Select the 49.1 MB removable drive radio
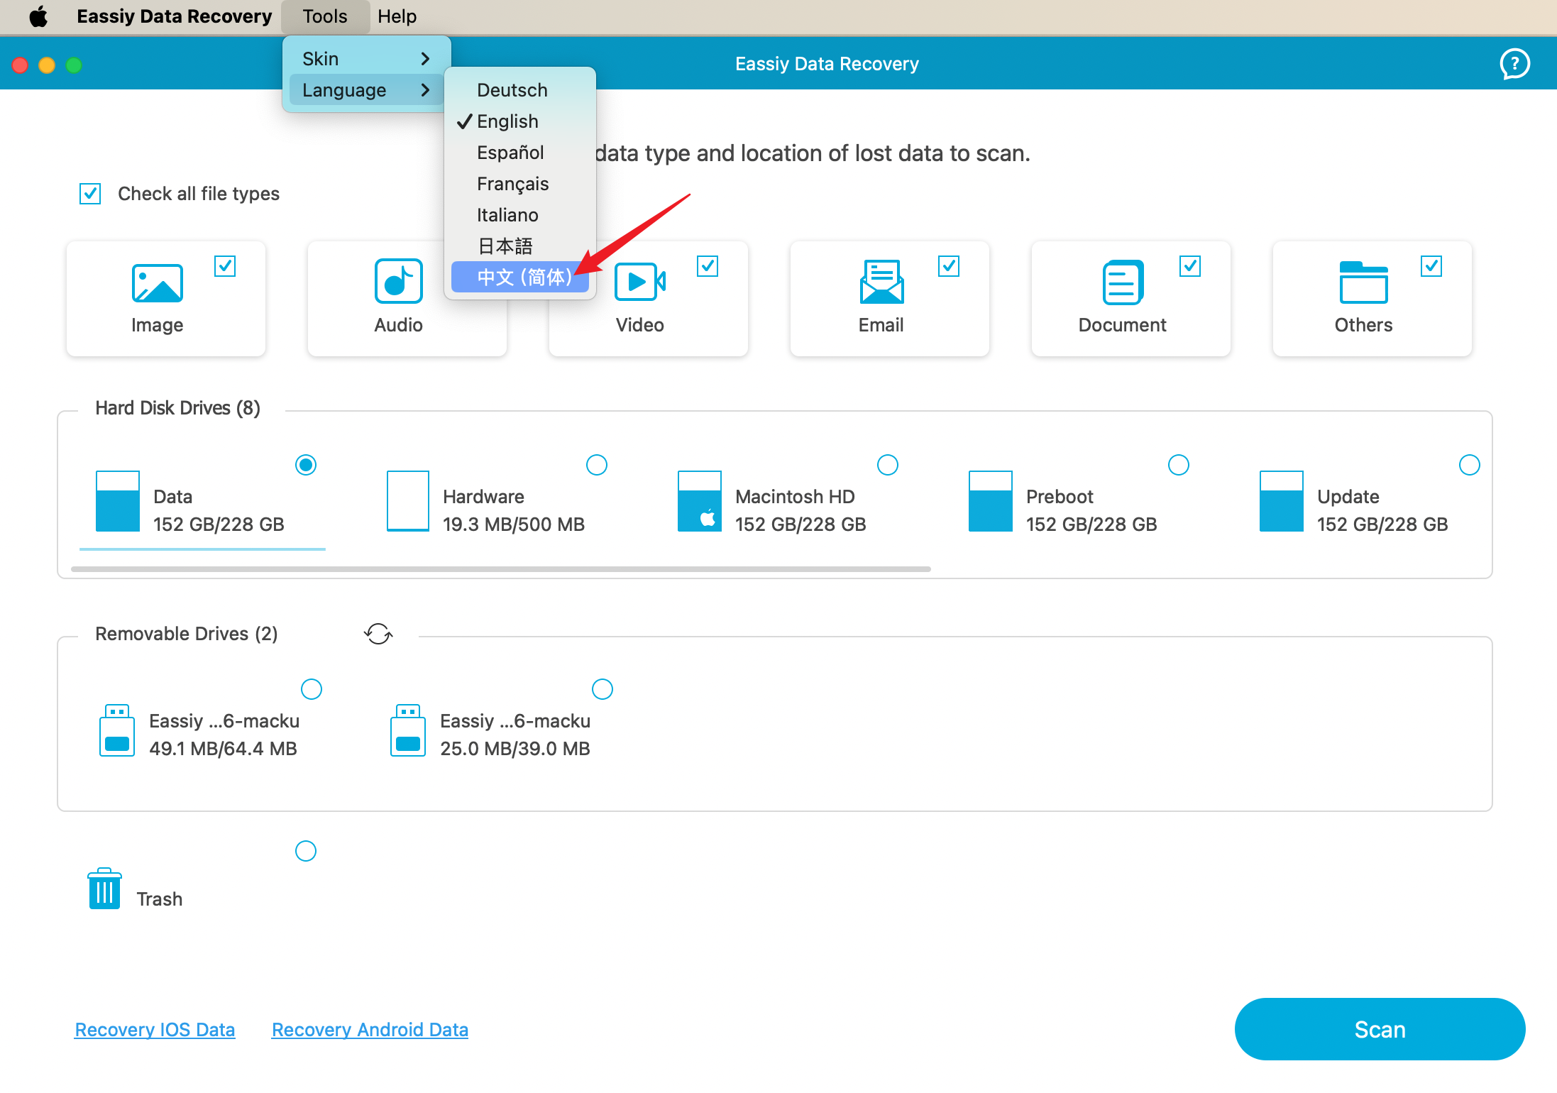Viewport: 1557px width, 1093px height. pyautogui.click(x=312, y=689)
